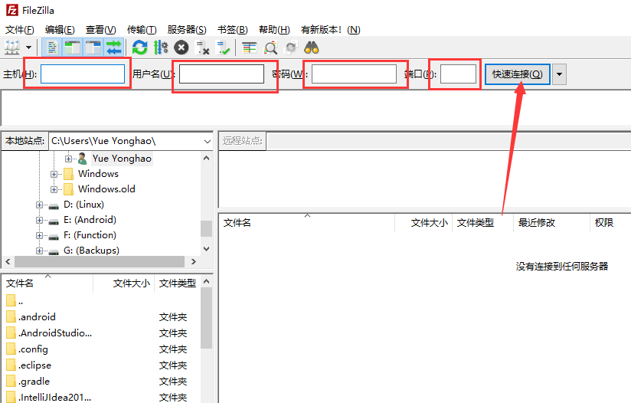Viewport: 631px width, 403px height.
Task: Expand the Windows.old folder node
Action: (x=54, y=189)
